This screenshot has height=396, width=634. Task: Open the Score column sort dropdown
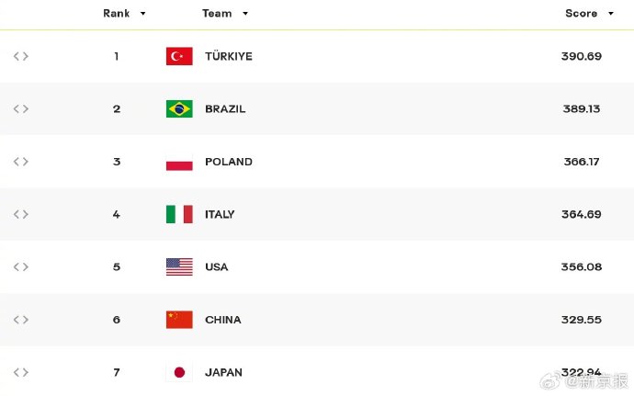[x=611, y=14]
